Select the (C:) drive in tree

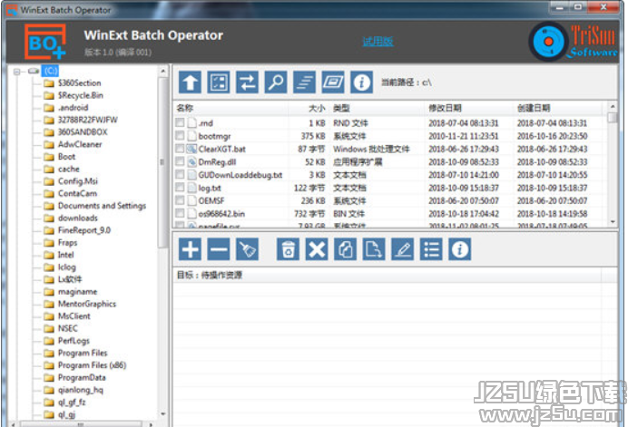51,72
